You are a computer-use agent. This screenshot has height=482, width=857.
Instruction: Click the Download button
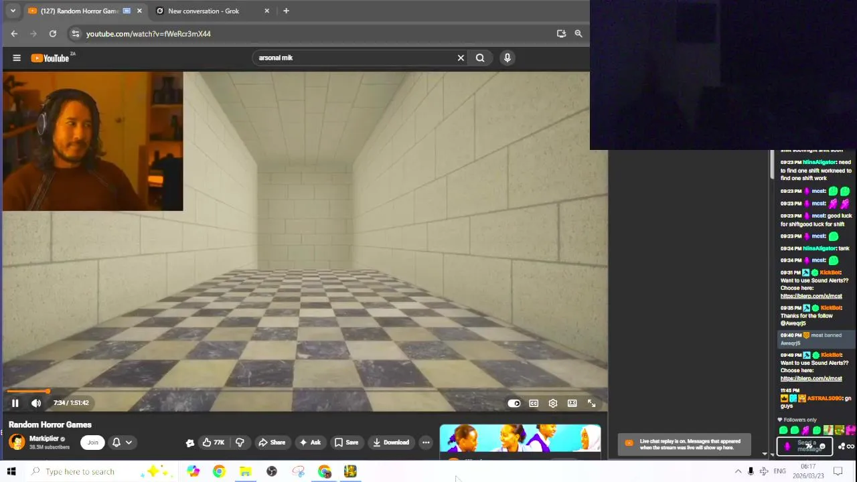coord(391,442)
